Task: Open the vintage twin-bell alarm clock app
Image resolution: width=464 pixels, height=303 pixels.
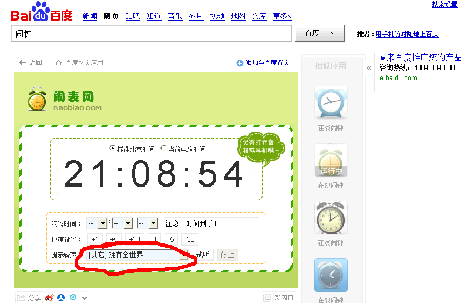Action: pyautogui.click(x=330, y=218)
